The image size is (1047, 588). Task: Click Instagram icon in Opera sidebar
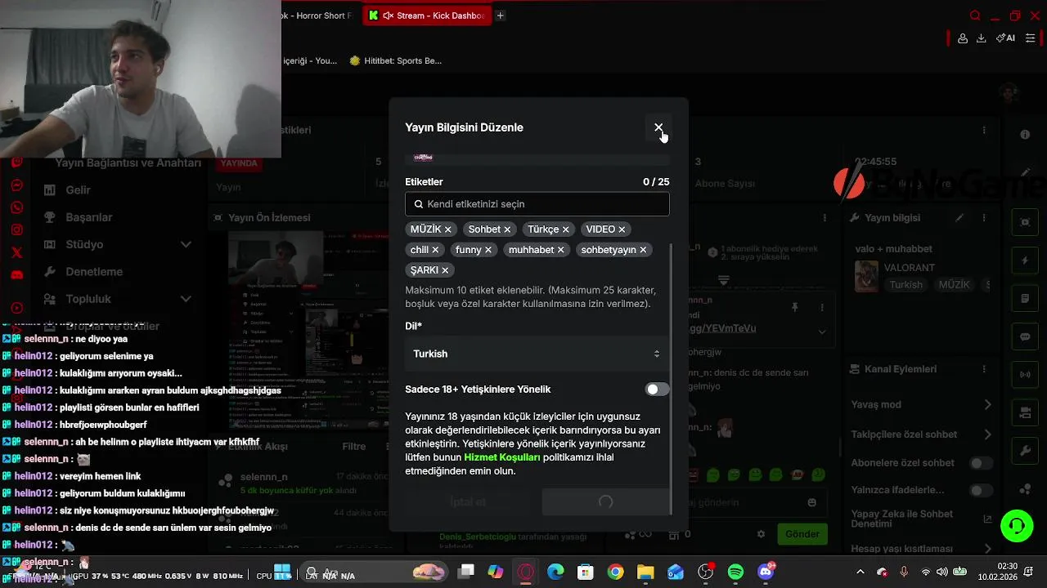(16, 230)
